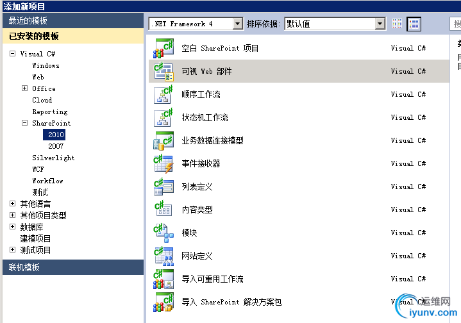Select the 导入可重用工作流 icon

(163, 279)
